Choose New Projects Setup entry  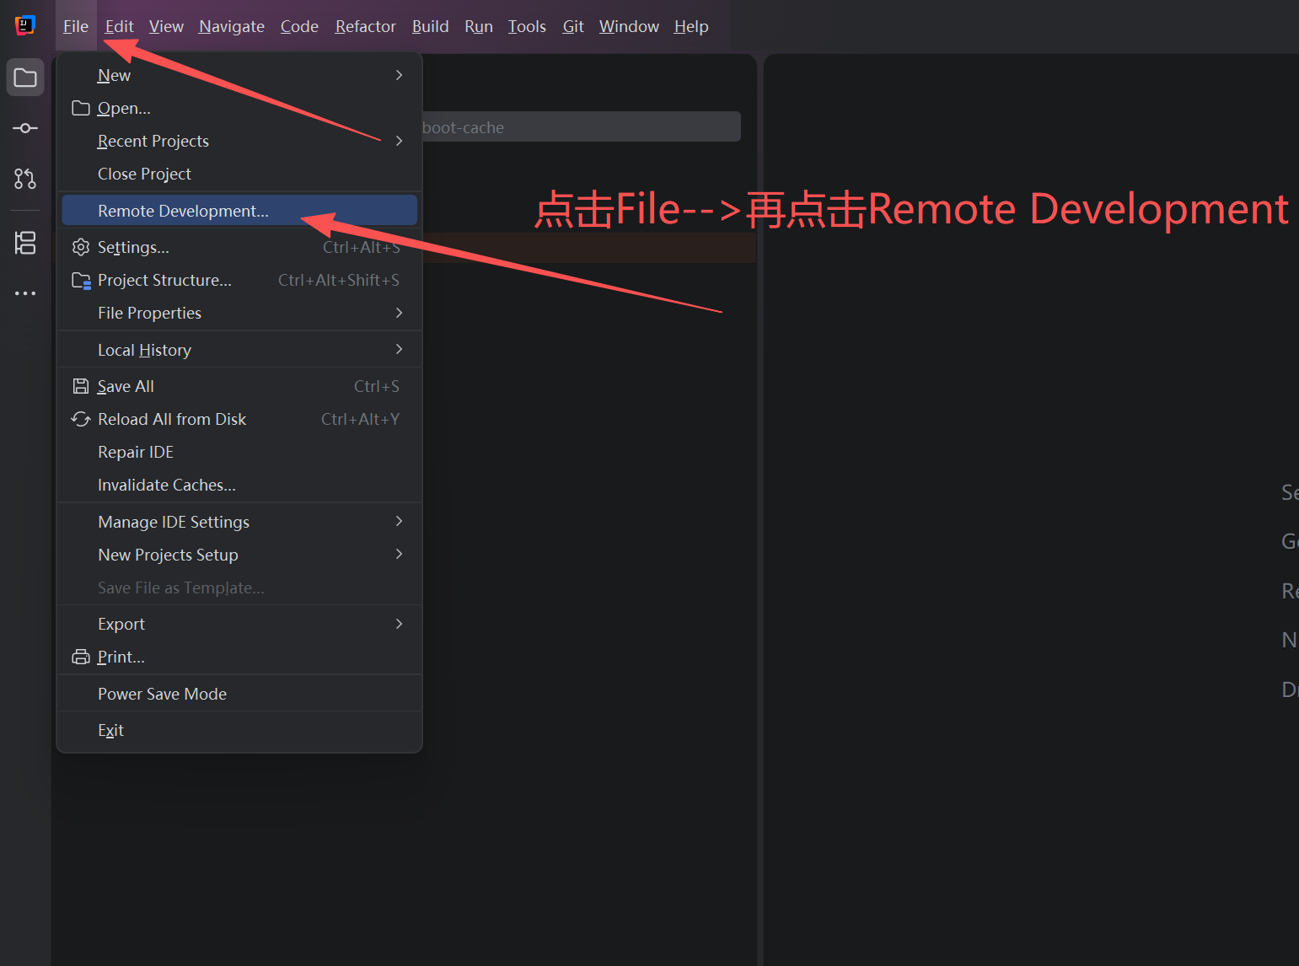(x=239, y=555)
